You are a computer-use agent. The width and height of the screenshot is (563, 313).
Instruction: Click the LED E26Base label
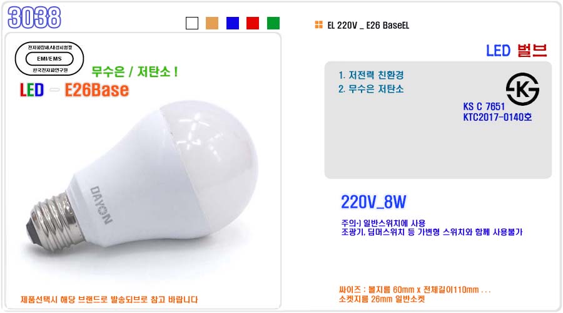click(74, 90)
